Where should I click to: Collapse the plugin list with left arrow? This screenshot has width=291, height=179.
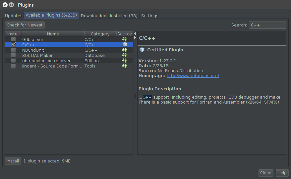click(135, 33)
